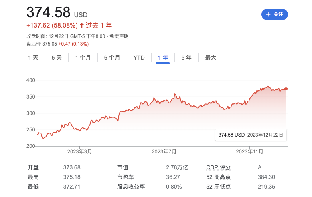Click the large 374.58 price heading
Viewport: 312px width, 197px height.
coord(48,12)
